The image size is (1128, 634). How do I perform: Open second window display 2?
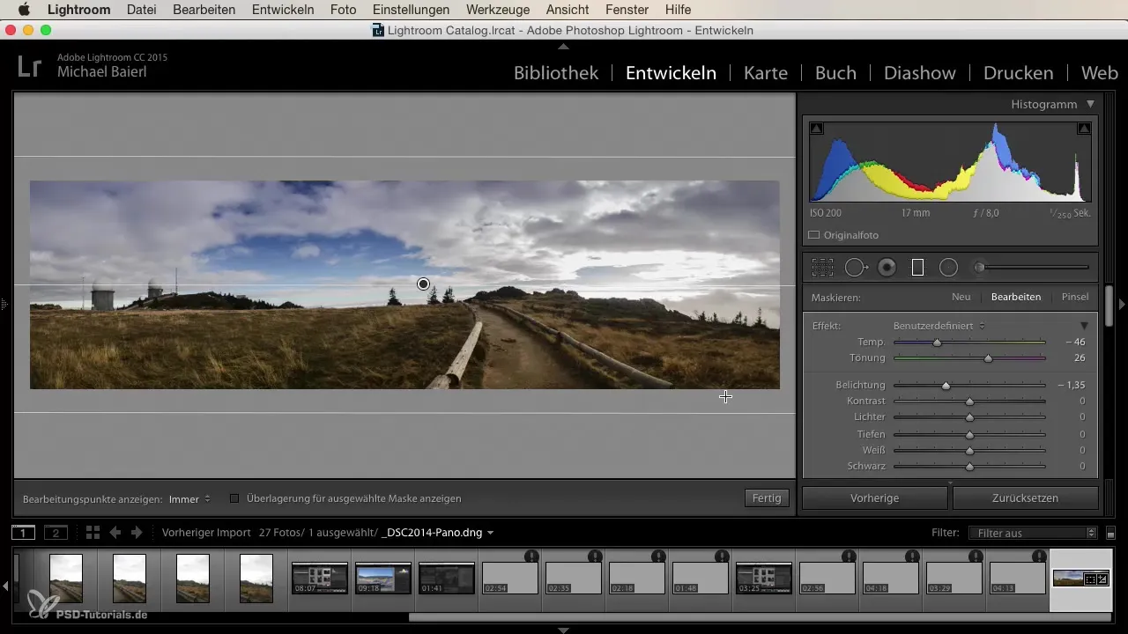(56, 533)
